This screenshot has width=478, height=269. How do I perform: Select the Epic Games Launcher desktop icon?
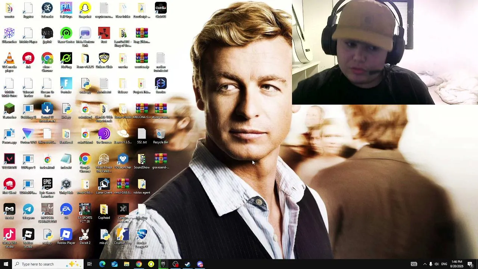tap(47, 188)
